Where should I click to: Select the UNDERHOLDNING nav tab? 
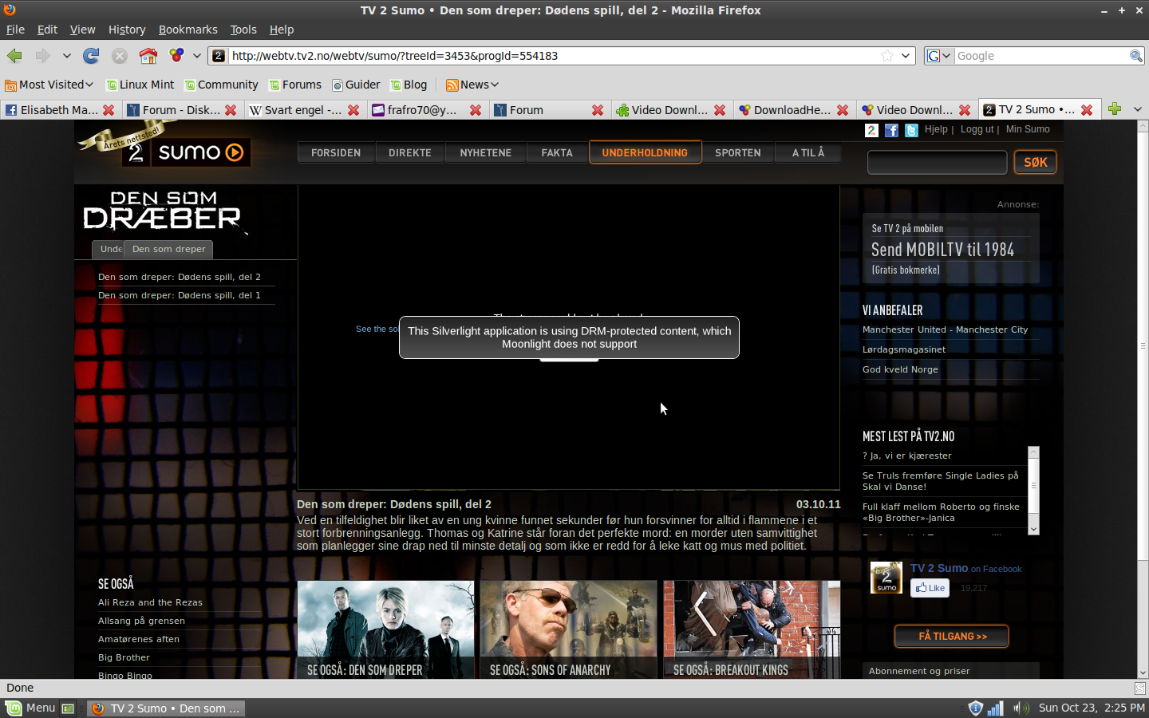coord(645,152)
